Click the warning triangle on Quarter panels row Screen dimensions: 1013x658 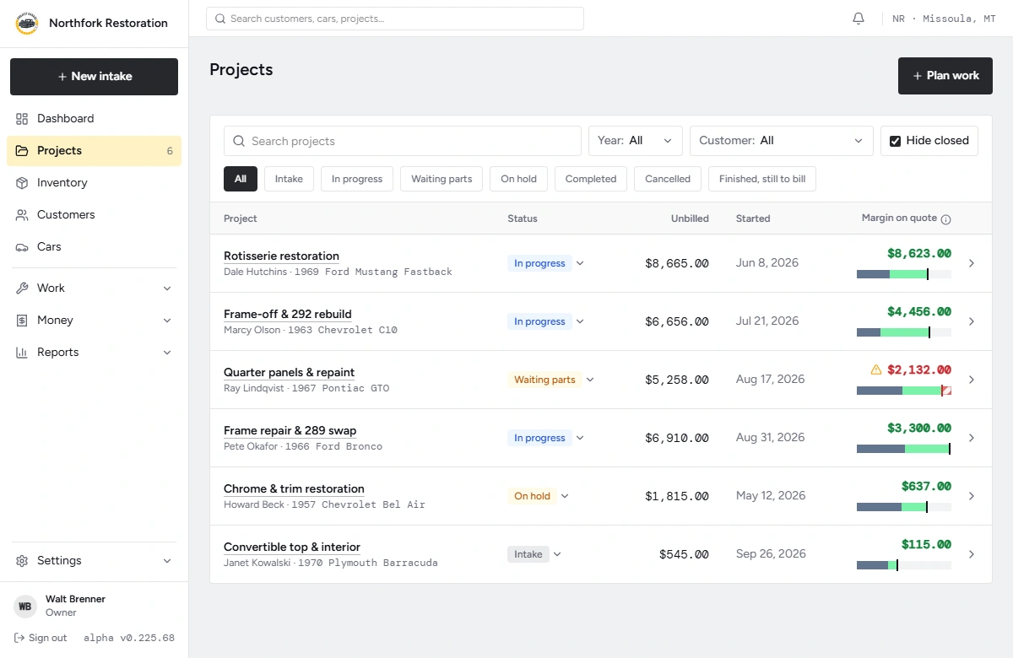pyautogui.click(x=876, y=369)
